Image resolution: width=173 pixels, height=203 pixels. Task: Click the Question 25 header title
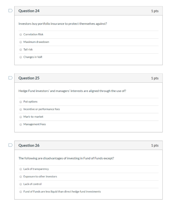click(x=29, y=78)
